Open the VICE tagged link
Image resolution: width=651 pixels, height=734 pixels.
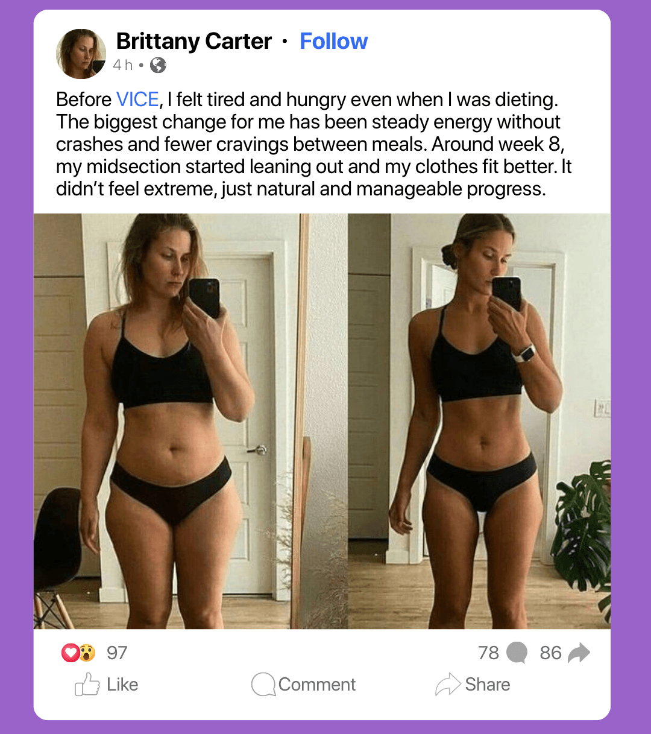point(137,100)
